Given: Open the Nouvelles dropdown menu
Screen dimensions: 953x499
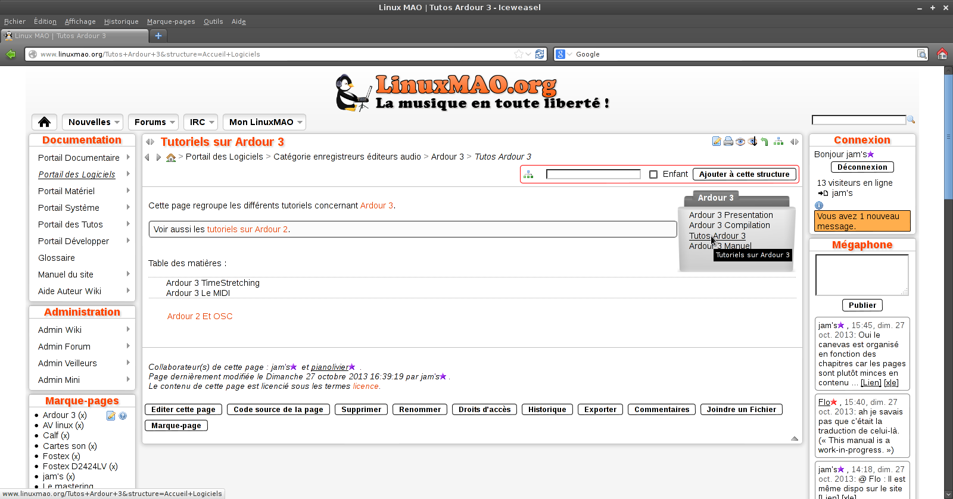Looking at the screenshot, I should 92,122.
